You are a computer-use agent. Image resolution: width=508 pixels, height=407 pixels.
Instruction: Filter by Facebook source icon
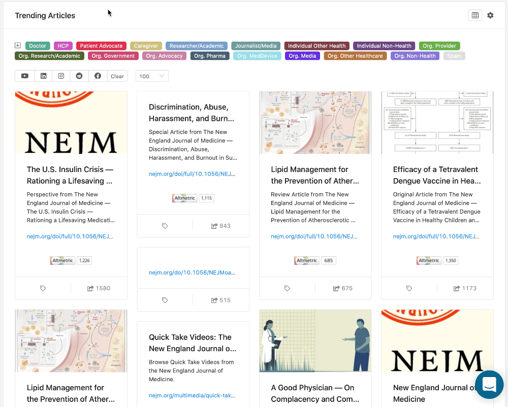(x=98, y=76)
